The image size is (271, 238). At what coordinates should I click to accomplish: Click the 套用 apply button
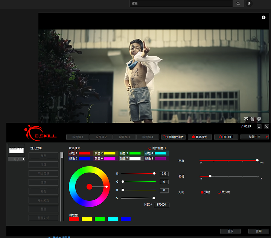tap(259, 231)
